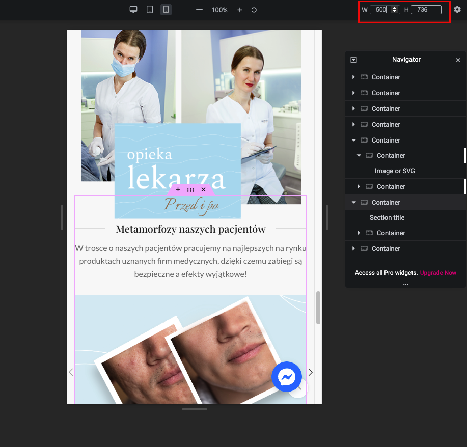Viewport: 467px width, 447px height.
Task: Collapse the fifth top-level Container
Action: coord(353,140)
